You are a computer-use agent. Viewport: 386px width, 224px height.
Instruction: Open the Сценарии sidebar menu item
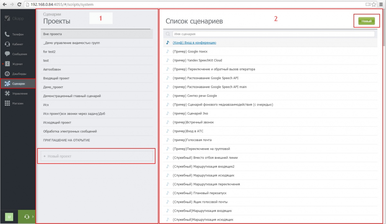point(18,84)
